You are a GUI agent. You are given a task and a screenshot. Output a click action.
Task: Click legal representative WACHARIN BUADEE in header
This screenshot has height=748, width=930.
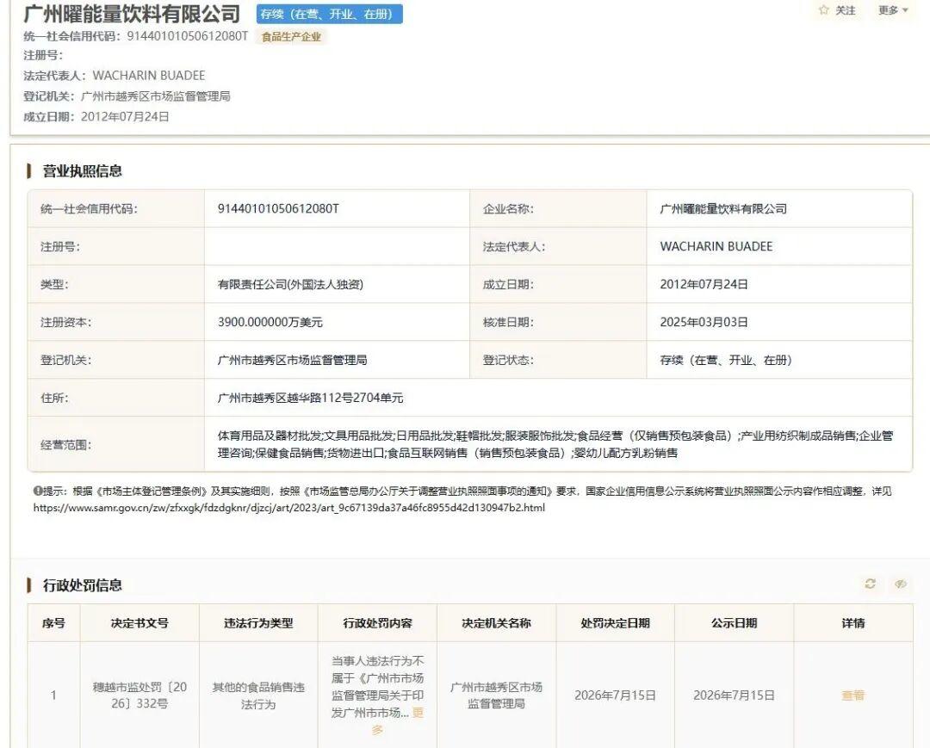149,76
